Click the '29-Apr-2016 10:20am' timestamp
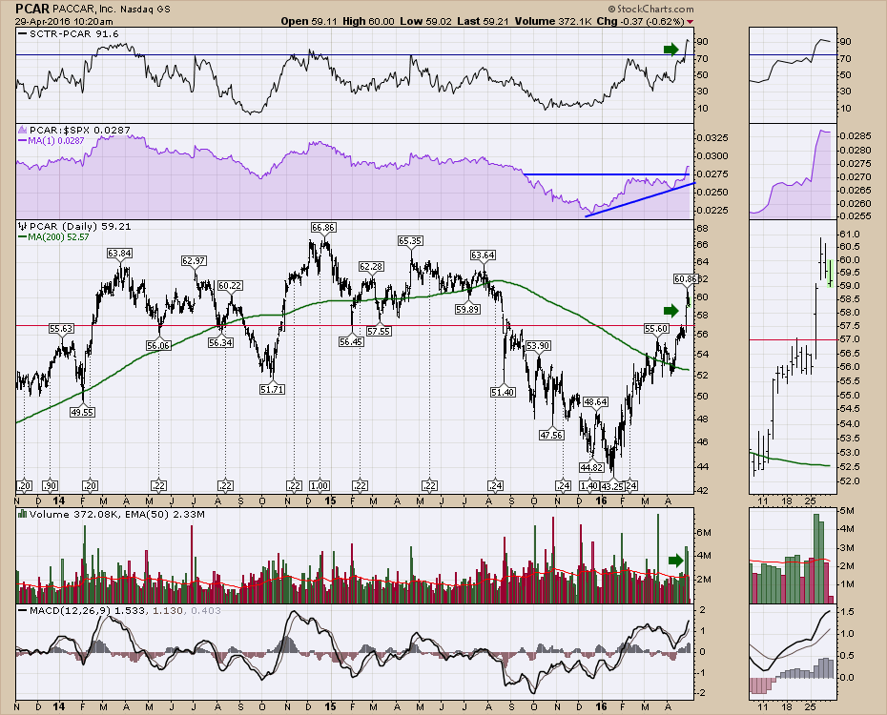This screenshot has width=887, height=715. click(64, 22)
